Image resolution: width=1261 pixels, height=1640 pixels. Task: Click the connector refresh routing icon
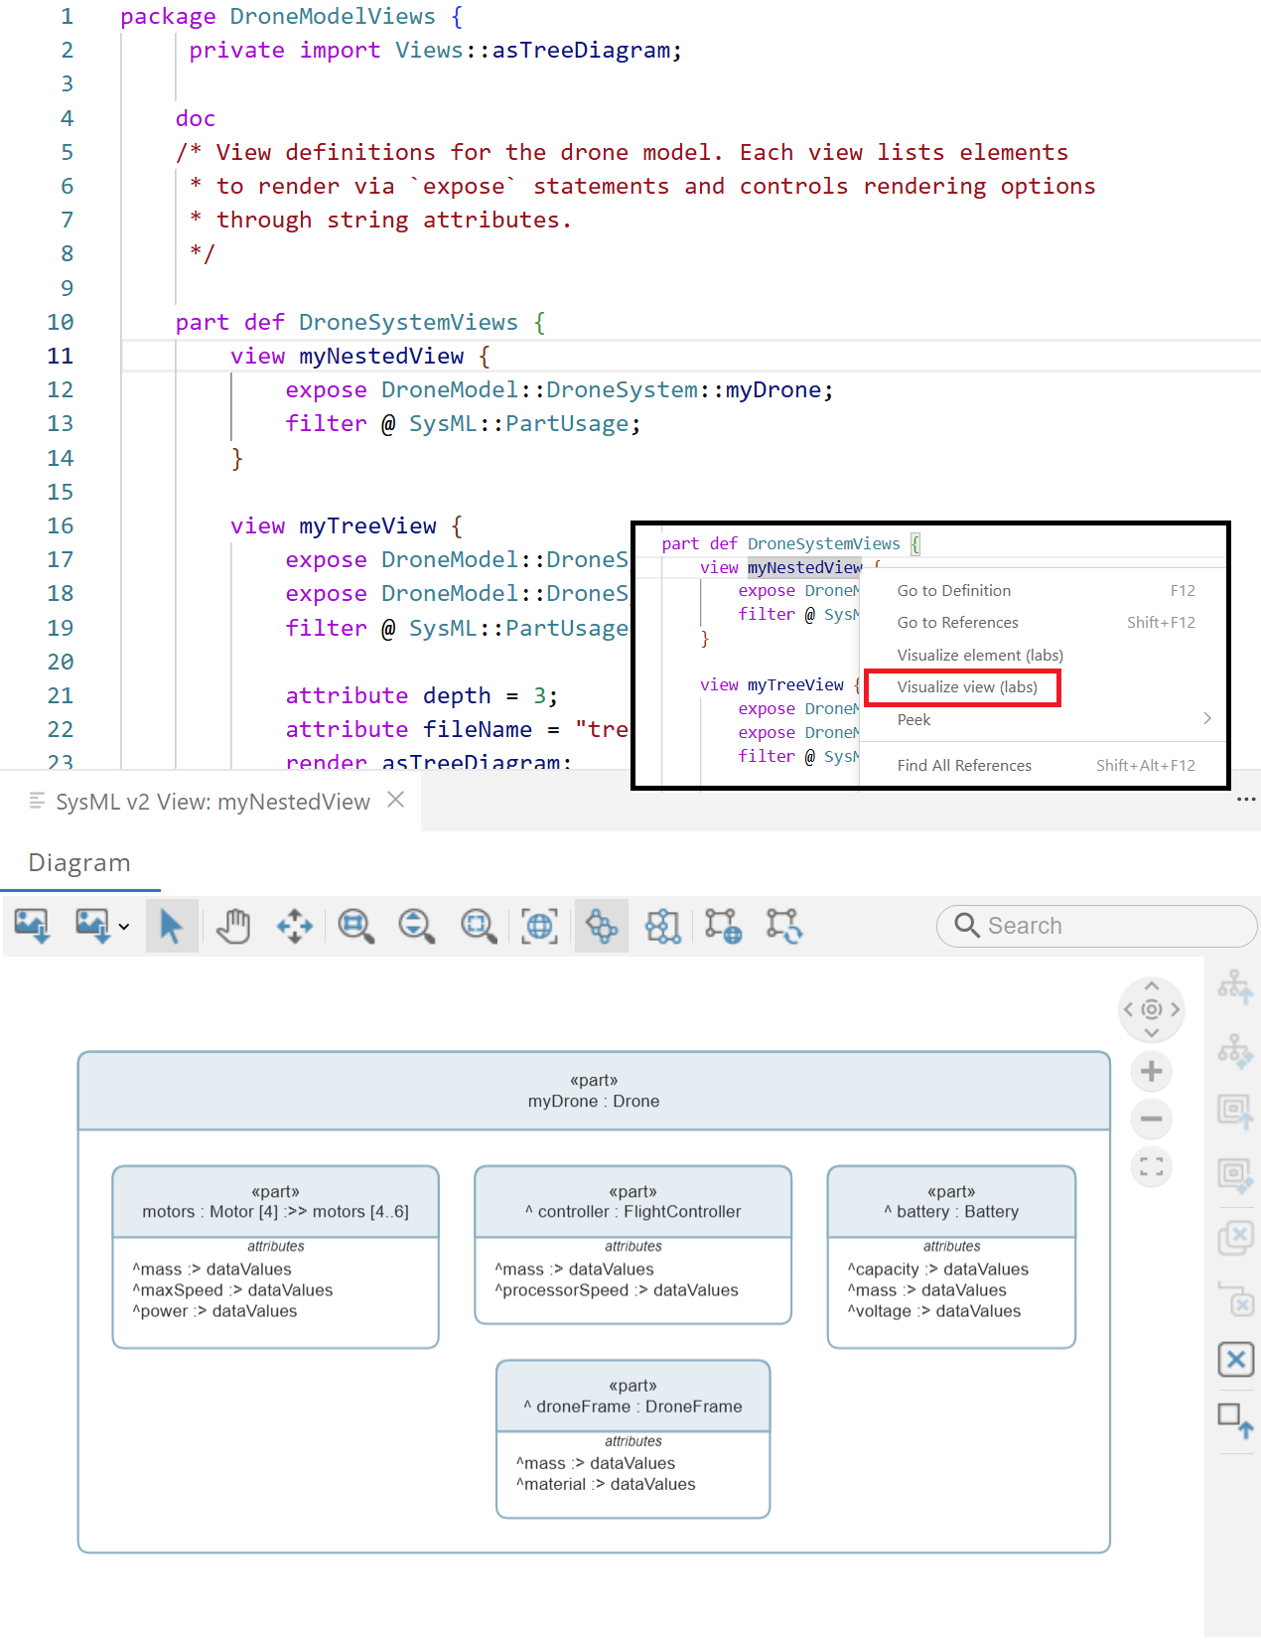point(783,926)
